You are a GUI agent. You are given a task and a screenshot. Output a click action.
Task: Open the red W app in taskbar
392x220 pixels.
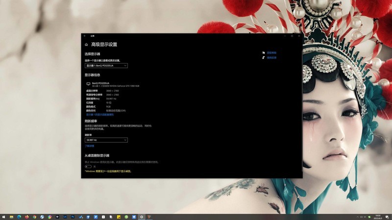pyautogui.click(x=149, y=217)
